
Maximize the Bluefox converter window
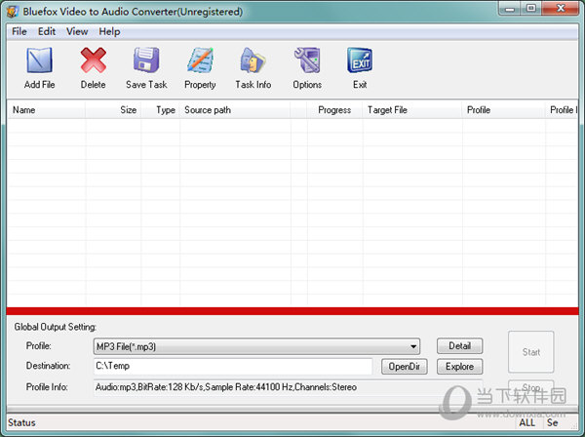pyautogui.click(x=531, y=9)
